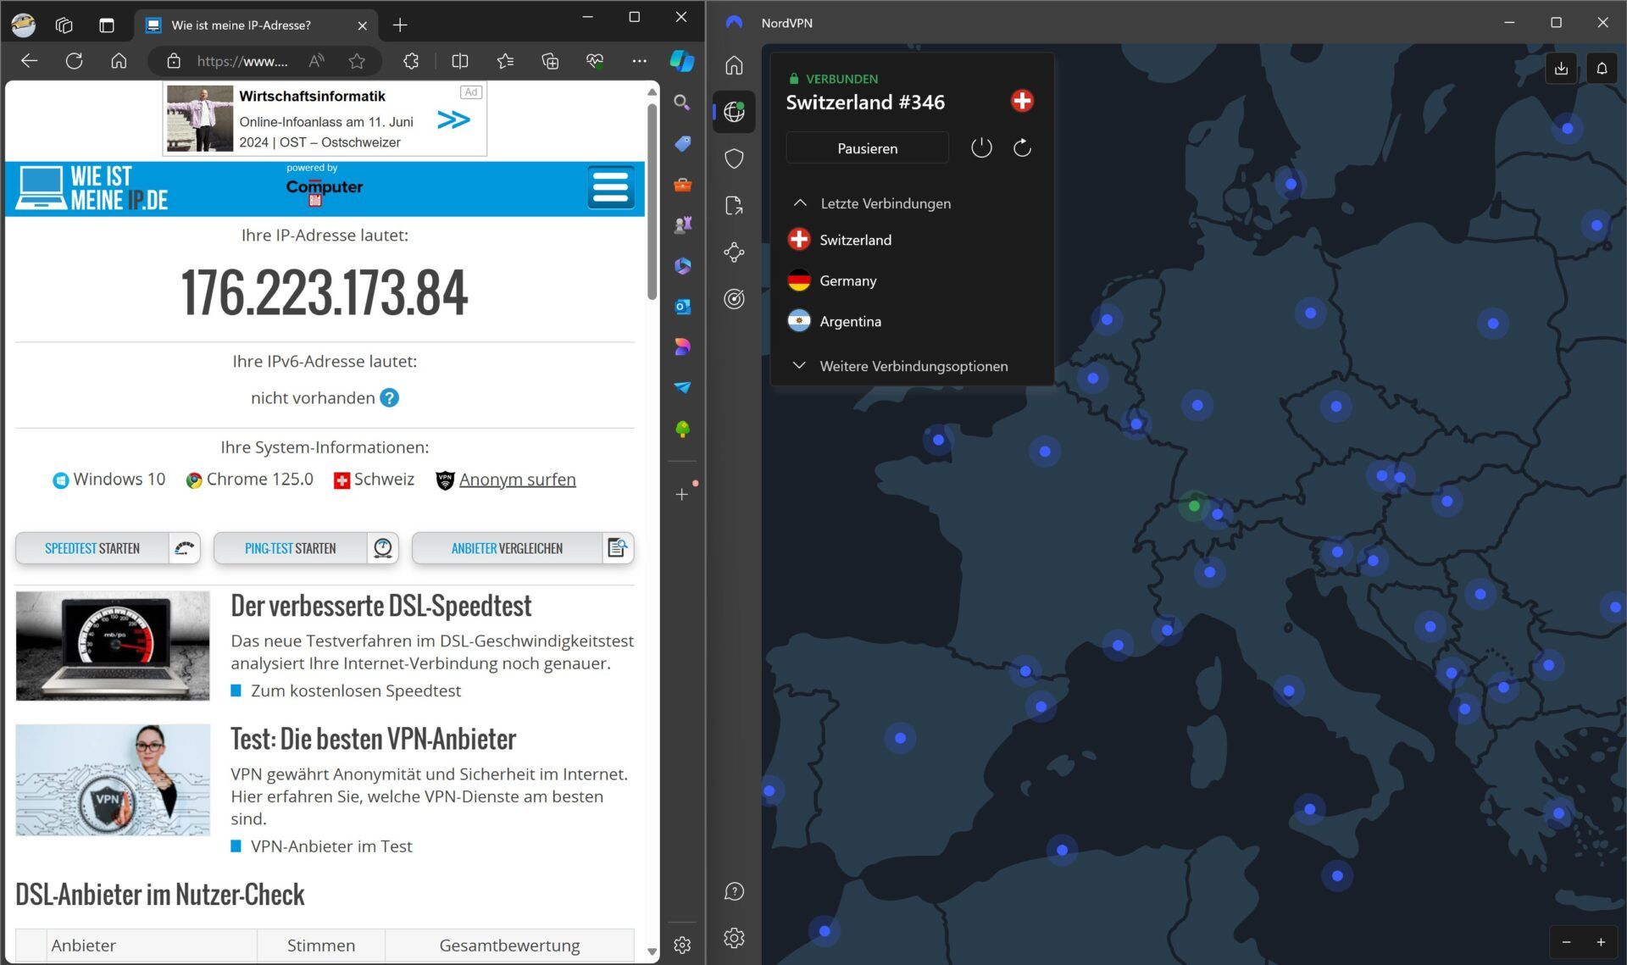Open Edge settings and more menu

pos(639,61)
